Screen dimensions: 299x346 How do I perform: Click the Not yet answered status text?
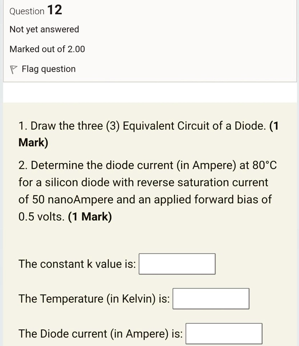(44, 29)
